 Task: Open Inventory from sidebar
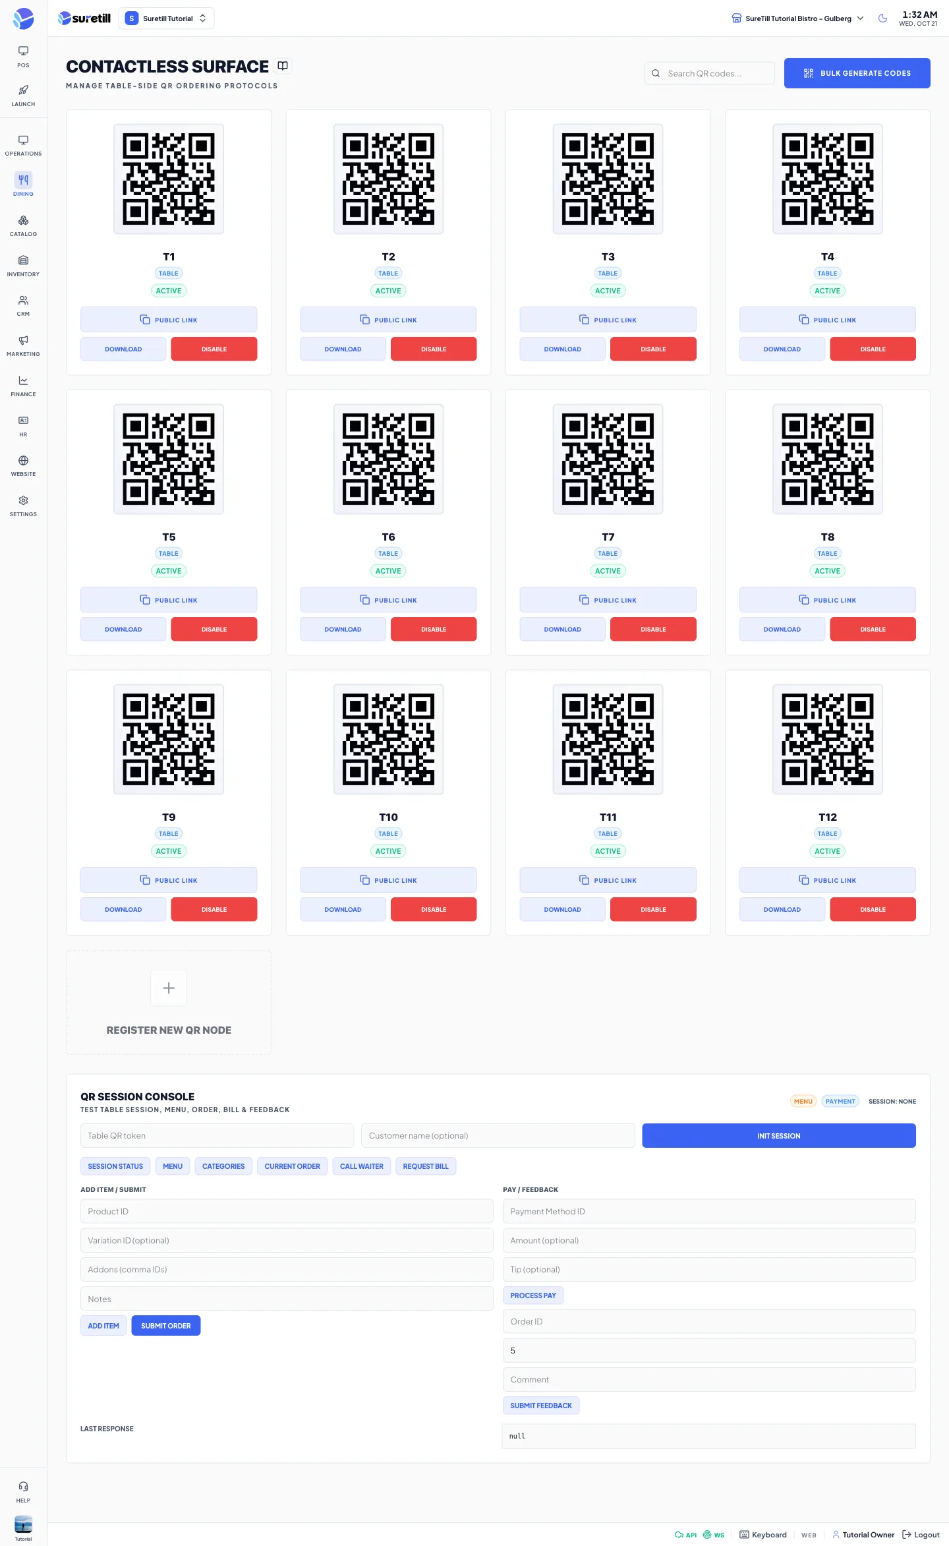pos(23,266)
